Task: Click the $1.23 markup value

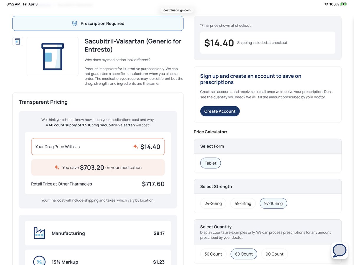Action: click(x=159, y=262)
